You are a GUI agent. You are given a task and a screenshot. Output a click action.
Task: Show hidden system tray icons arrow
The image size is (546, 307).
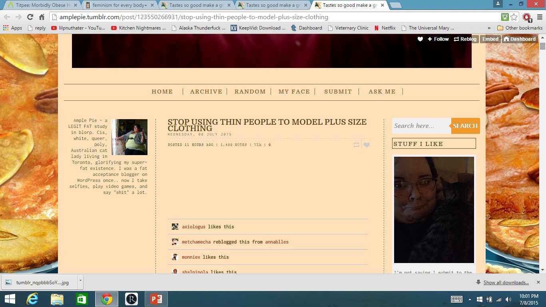(470, 299)
